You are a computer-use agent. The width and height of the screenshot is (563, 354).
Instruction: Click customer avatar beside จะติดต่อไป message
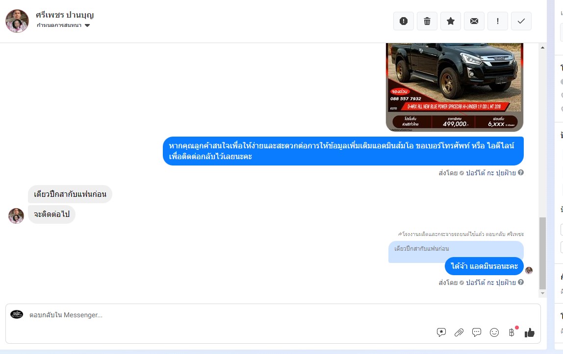pos(16,216)
